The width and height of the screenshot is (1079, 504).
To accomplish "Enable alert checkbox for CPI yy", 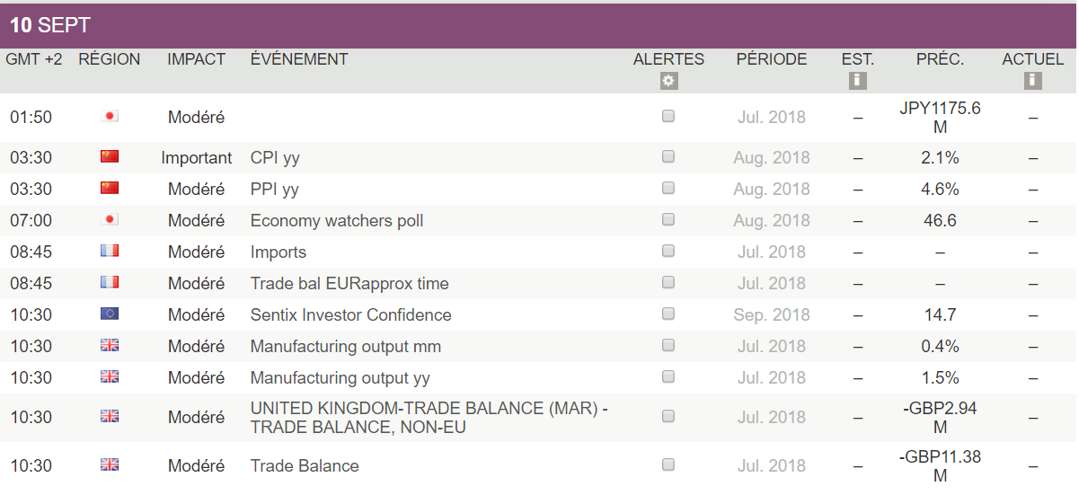I will coord(668,156).
